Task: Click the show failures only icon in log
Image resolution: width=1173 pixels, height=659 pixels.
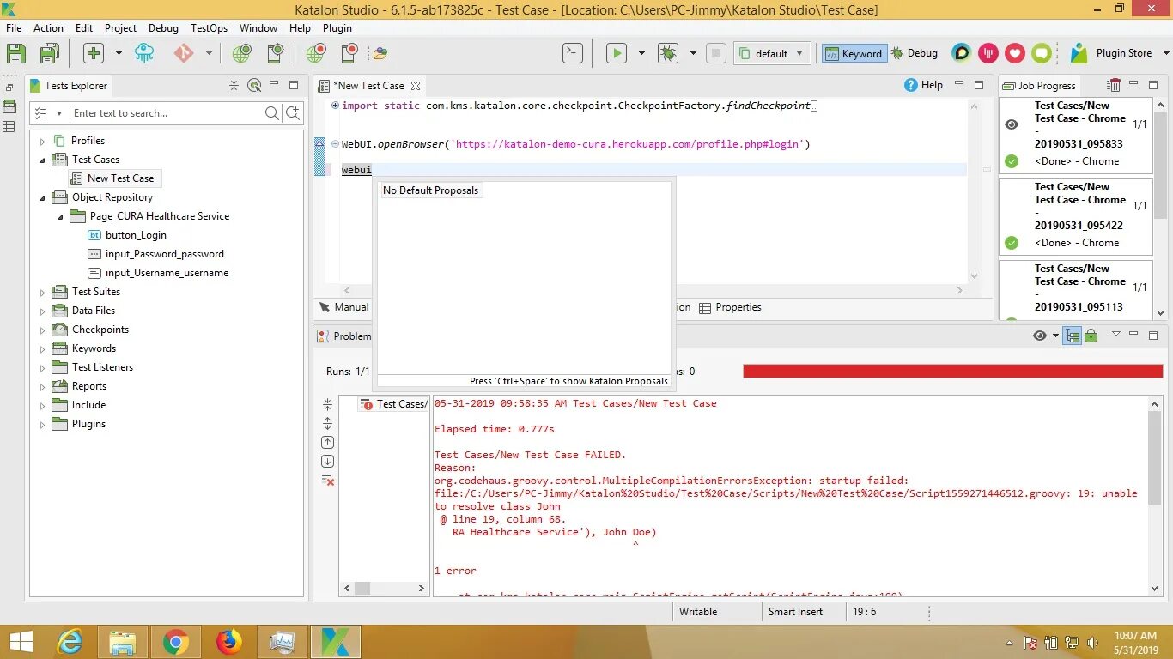Action: 327,480
